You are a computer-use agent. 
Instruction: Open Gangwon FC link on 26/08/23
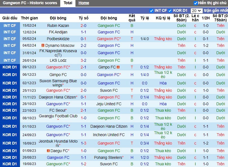(x=58, y=157)
